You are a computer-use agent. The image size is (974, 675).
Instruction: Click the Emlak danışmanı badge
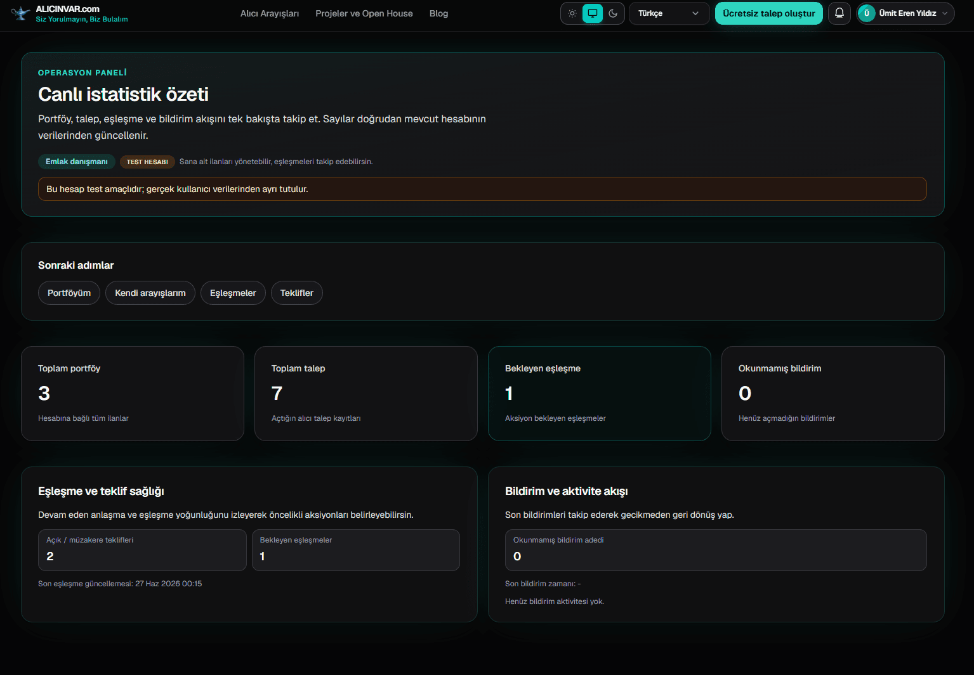point(77,162)
